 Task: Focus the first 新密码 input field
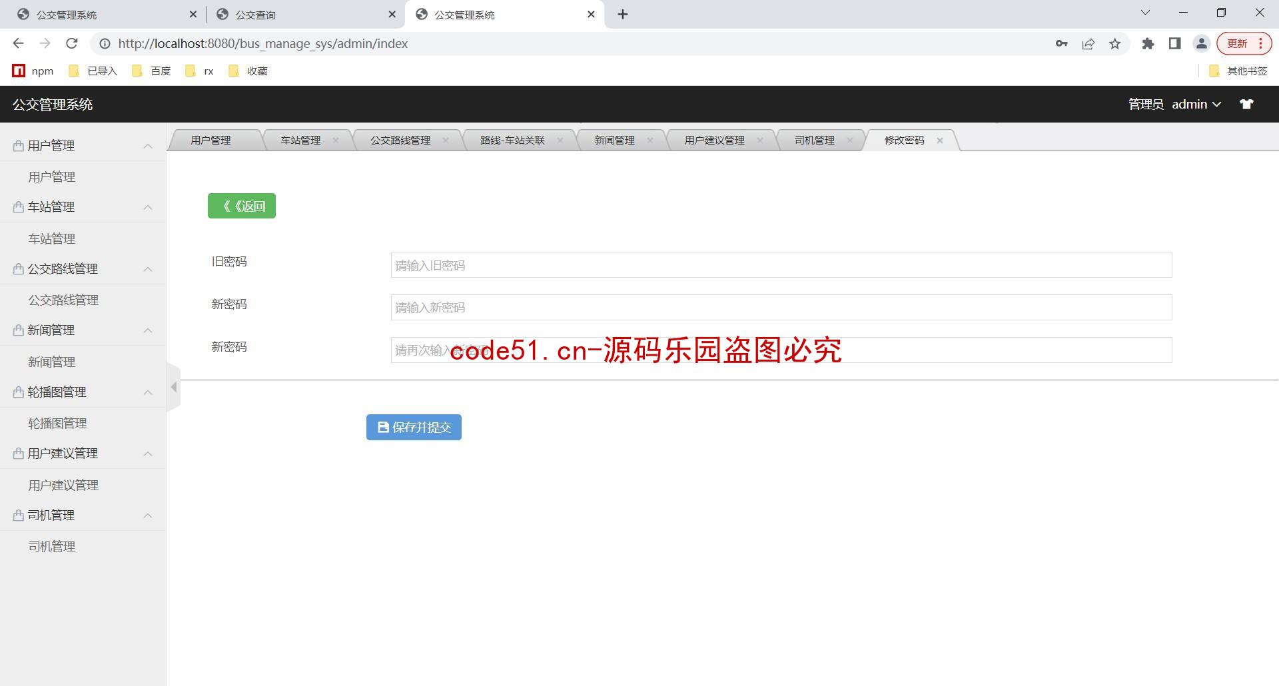781,307
